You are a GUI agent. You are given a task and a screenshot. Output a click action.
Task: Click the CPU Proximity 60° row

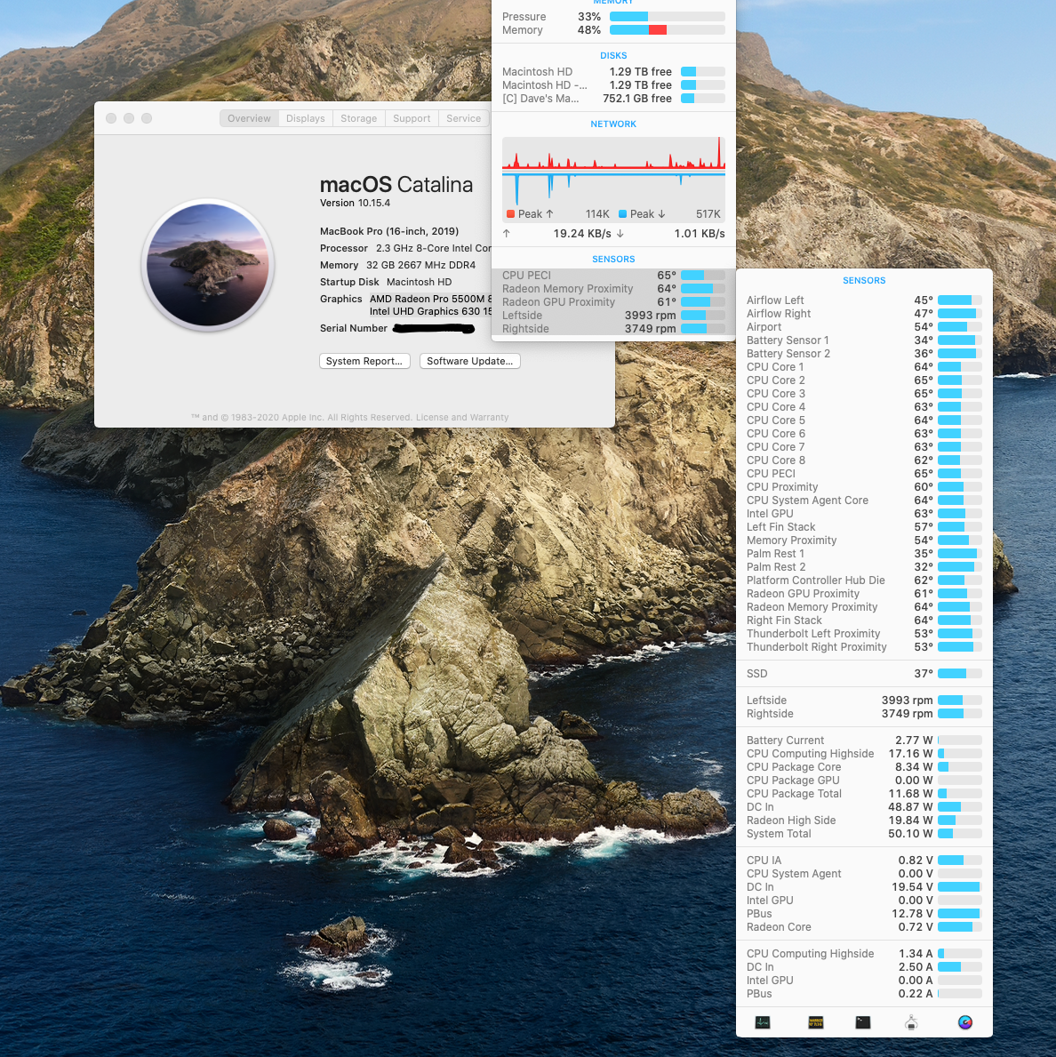864,486
